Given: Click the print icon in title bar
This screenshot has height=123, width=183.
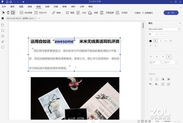Looking at the screenshot, I should [11, 2].
